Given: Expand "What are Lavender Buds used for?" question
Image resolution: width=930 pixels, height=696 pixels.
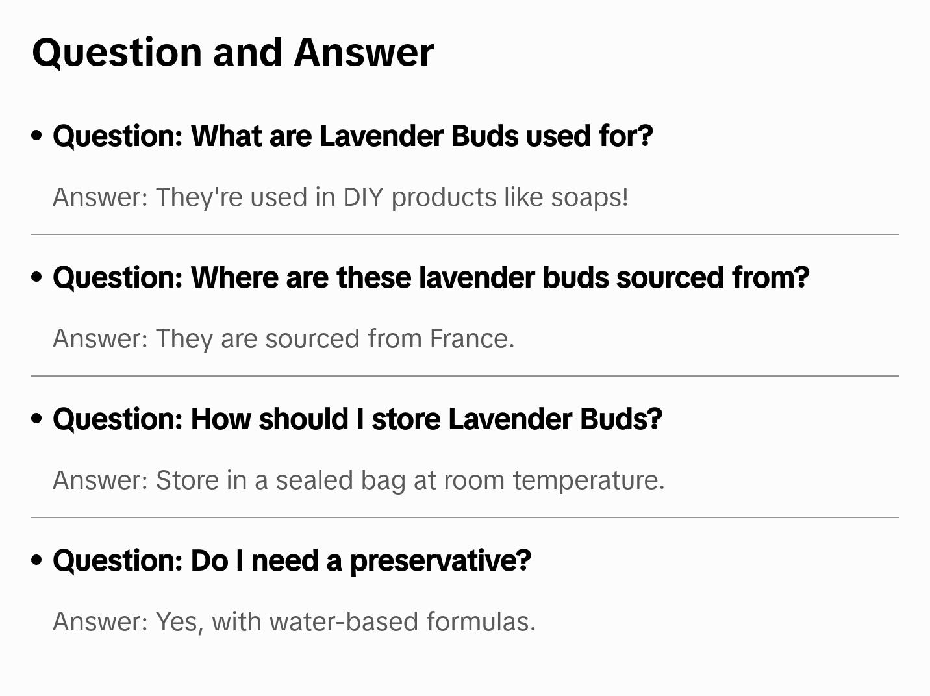Looking at the screenshot, I should [x=353, y=136].
